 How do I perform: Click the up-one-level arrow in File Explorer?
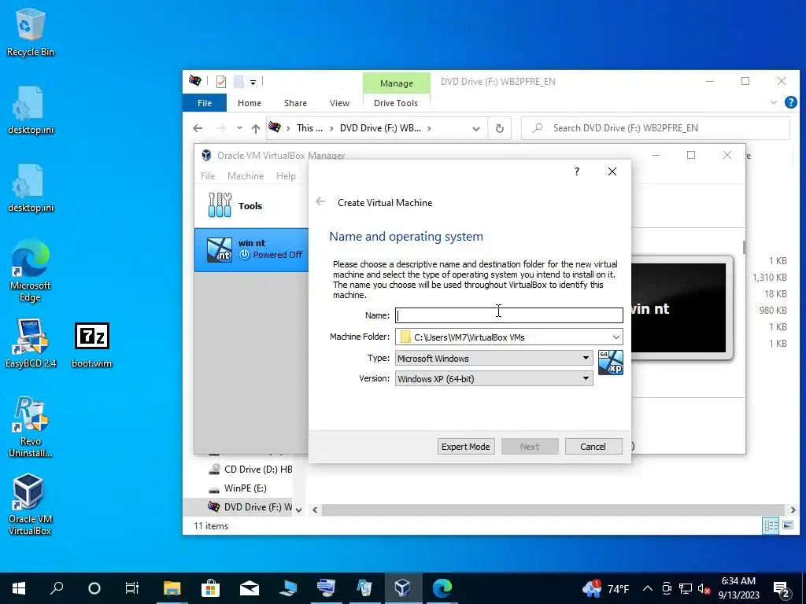[256, 128]
